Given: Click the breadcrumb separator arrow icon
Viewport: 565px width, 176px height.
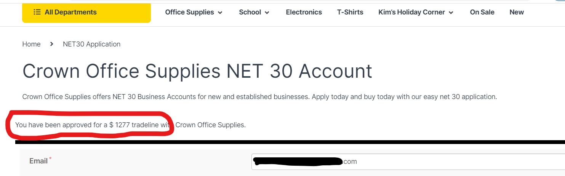Looking at the screenshot, I should 52,44.
